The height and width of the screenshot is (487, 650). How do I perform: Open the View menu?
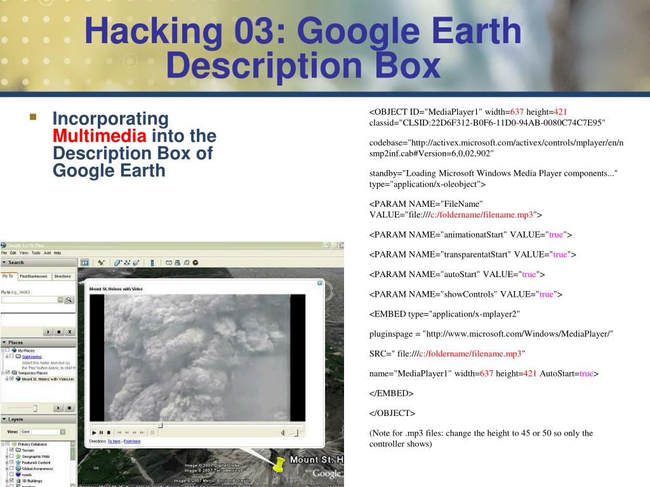click(x=23, y=252)
